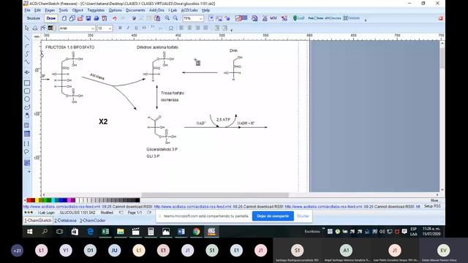Select the Callout tool
Viewport: 468px width, 263px height.
coord(27,152)
